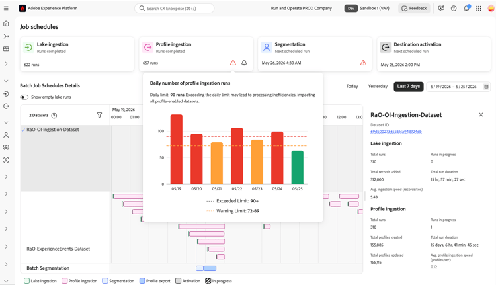
Task: Click the Profile ingestion warning triangle icon
Action: [233, 63]
